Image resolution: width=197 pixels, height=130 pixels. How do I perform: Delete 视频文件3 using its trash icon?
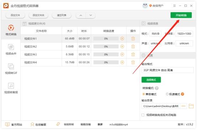tap(133, 54)
